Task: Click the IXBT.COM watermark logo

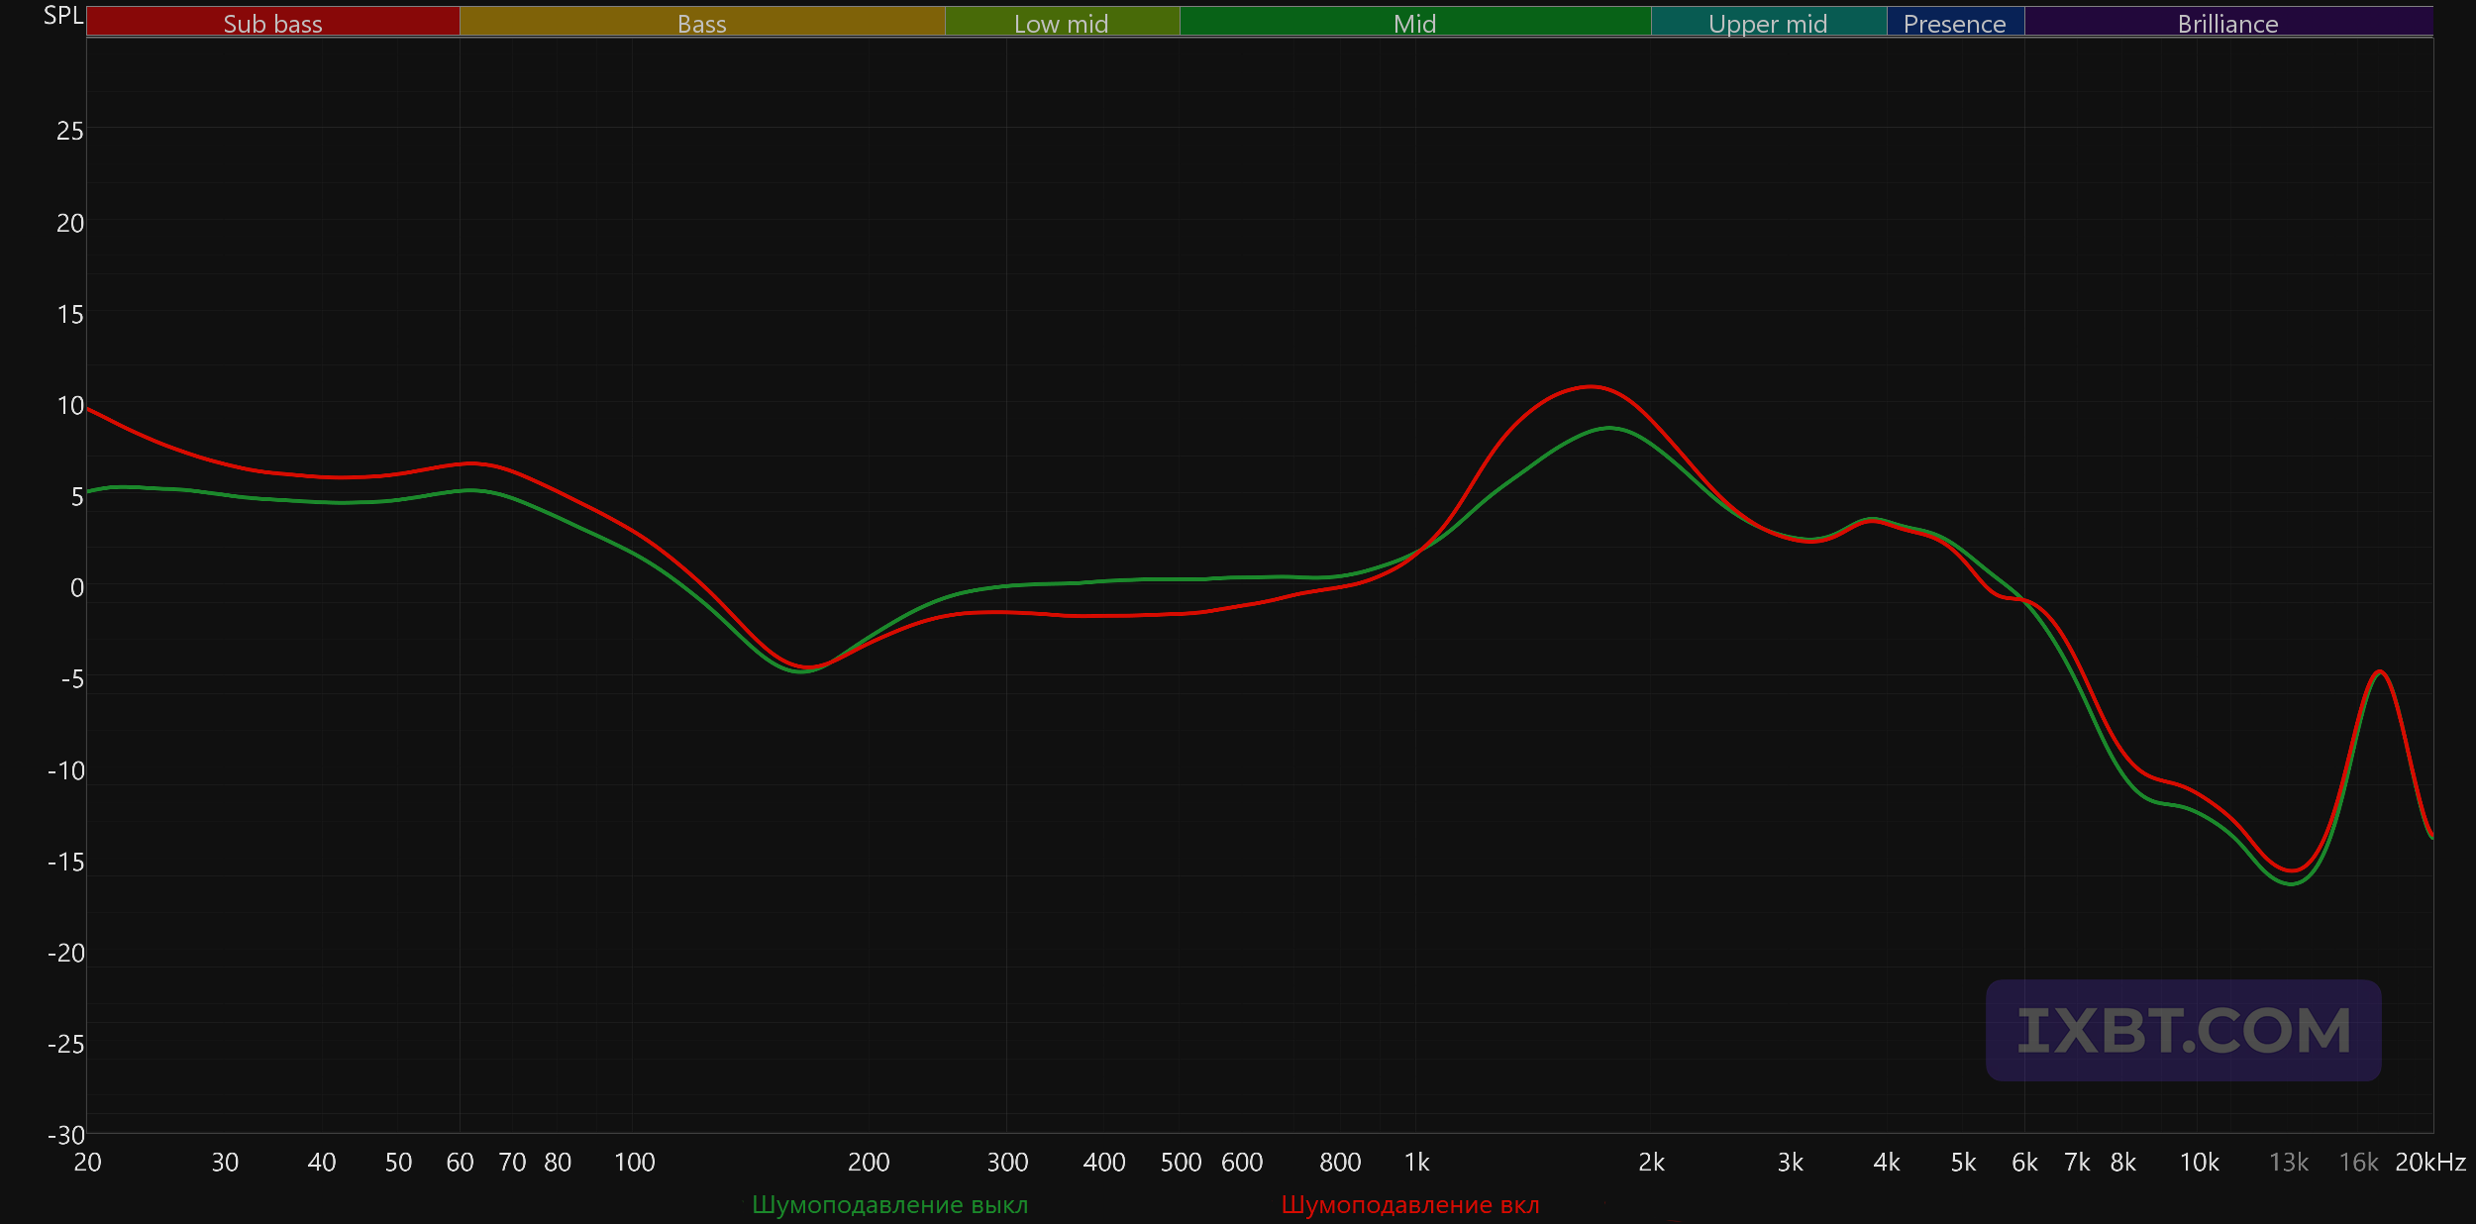Action: pyautogui.click(x=2183, y=1031)
